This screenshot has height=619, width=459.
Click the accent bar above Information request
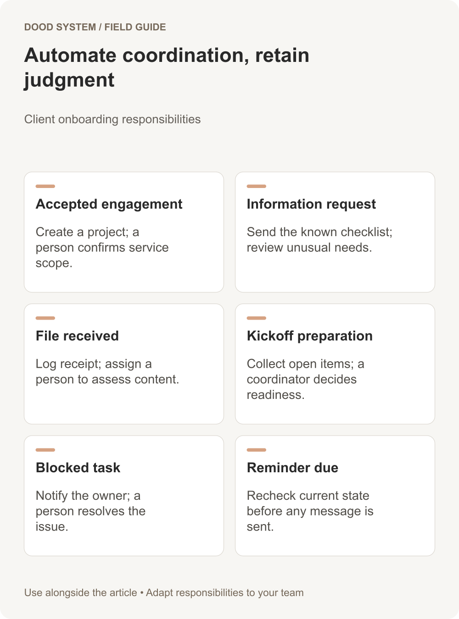coord(257,186)
